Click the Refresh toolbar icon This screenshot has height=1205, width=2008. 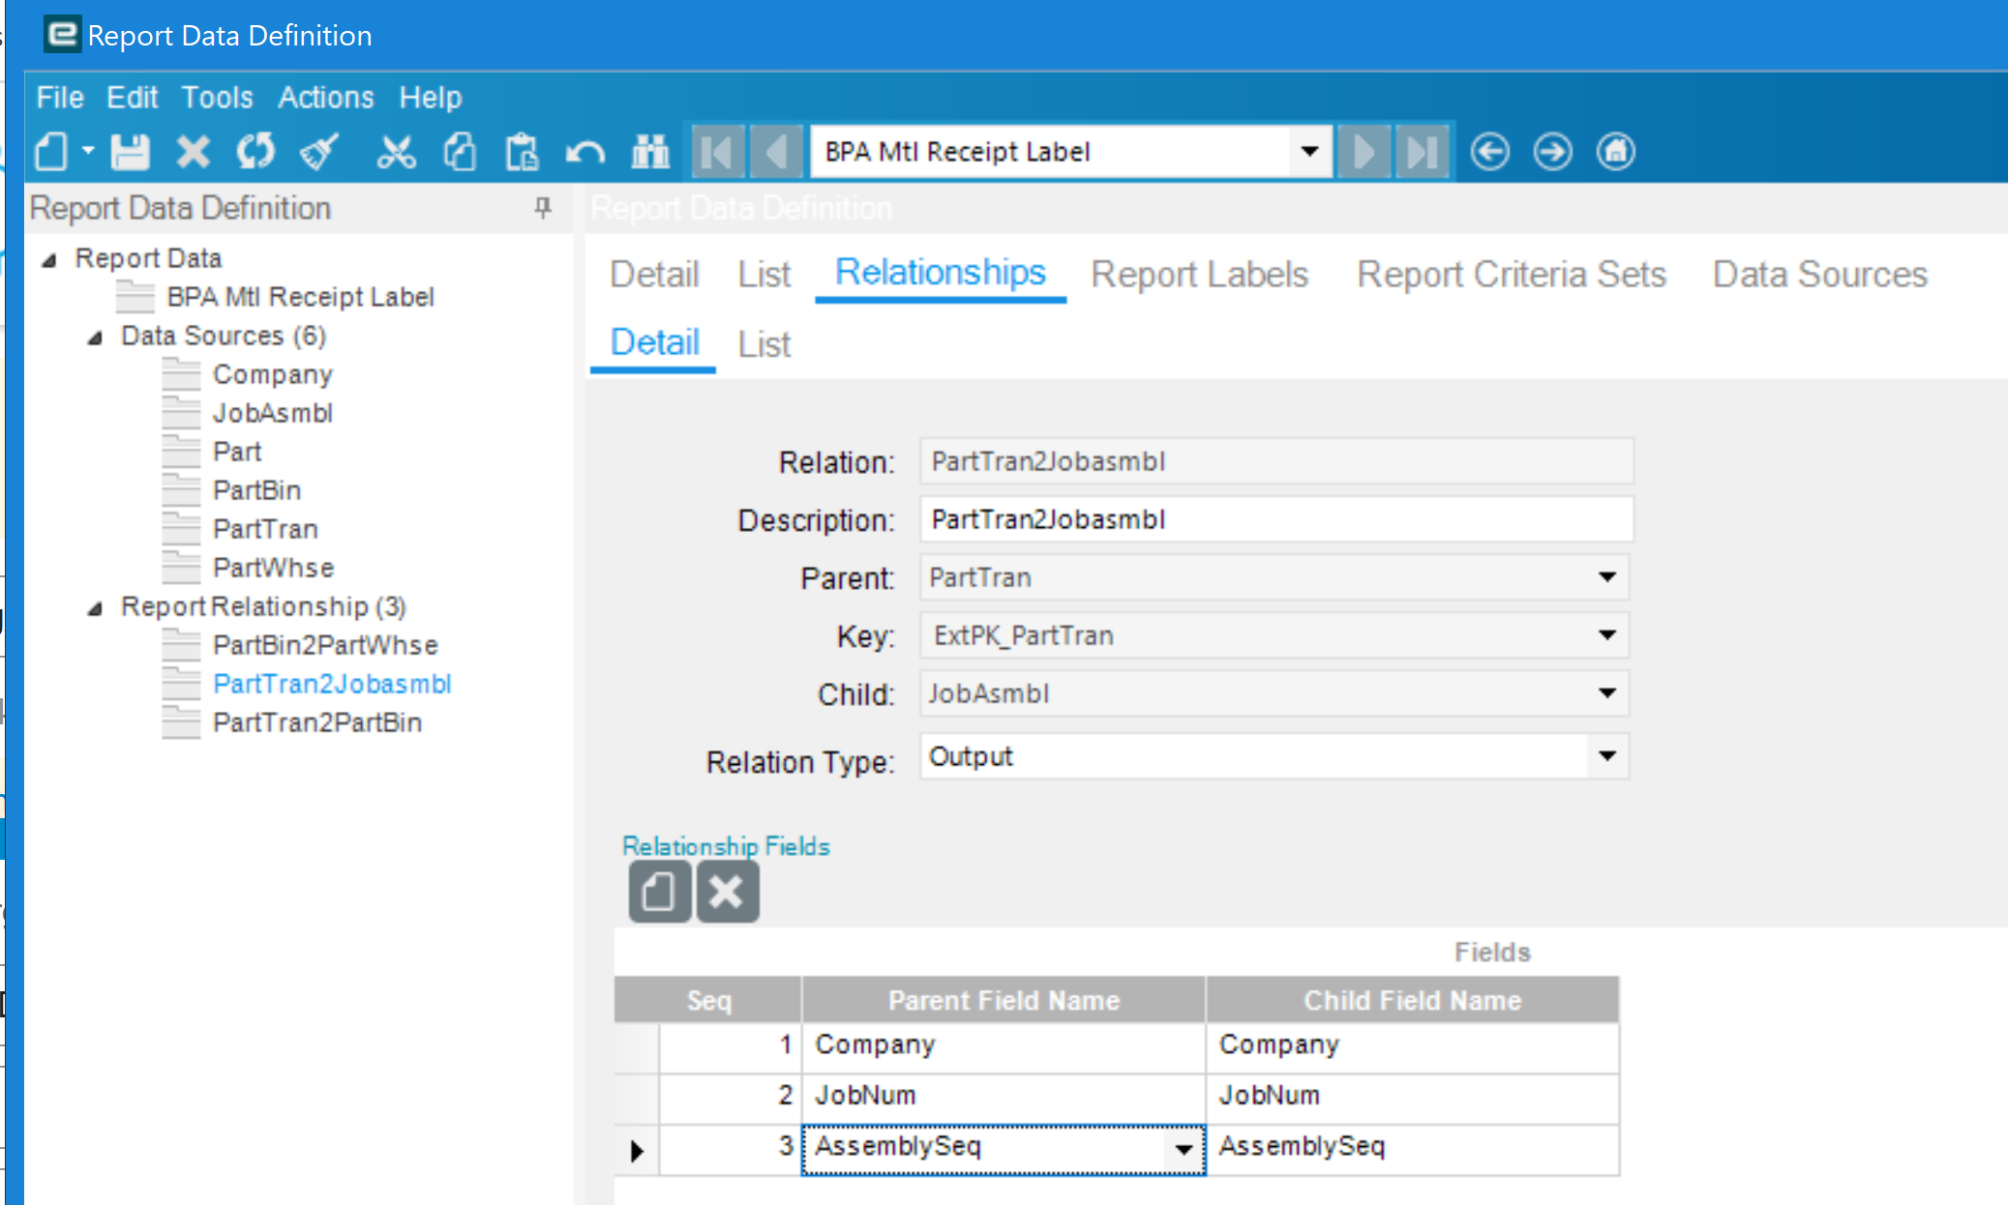pos(255,152)
